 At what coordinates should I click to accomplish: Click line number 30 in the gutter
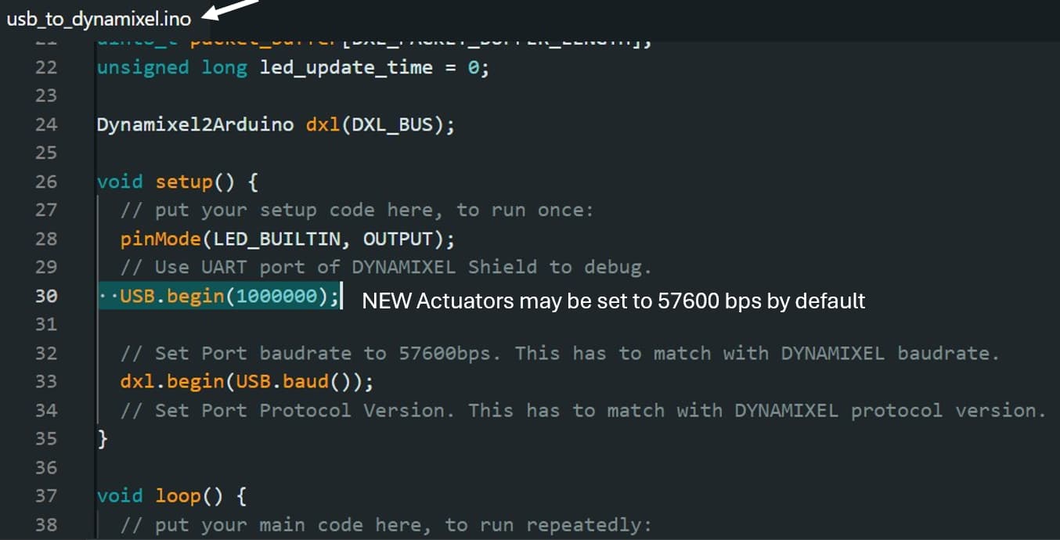point(46,296)
